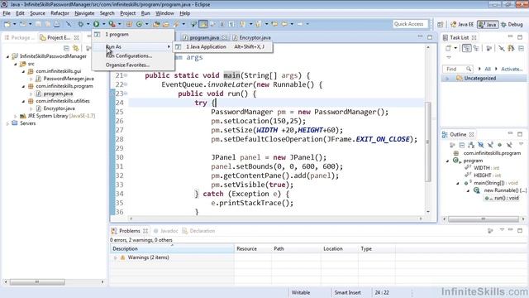
Task: Select Run Configurations... menu entry
Action: (133, 55)
